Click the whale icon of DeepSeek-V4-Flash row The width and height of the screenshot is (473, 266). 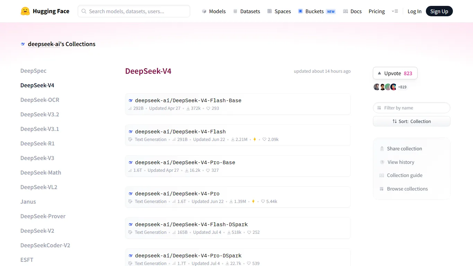[x=131, y=132]
